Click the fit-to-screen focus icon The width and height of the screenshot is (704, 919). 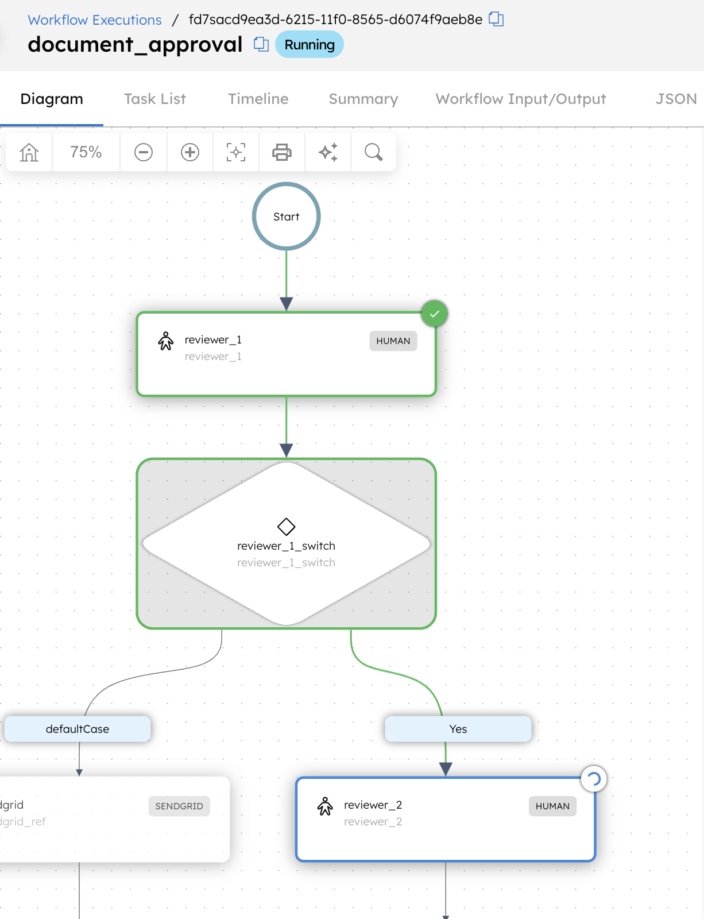tap(236, 152)
